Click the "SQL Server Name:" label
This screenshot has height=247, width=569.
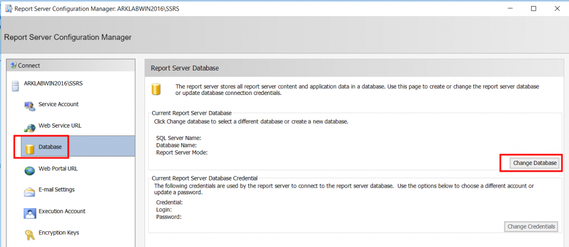pos(178,138)
